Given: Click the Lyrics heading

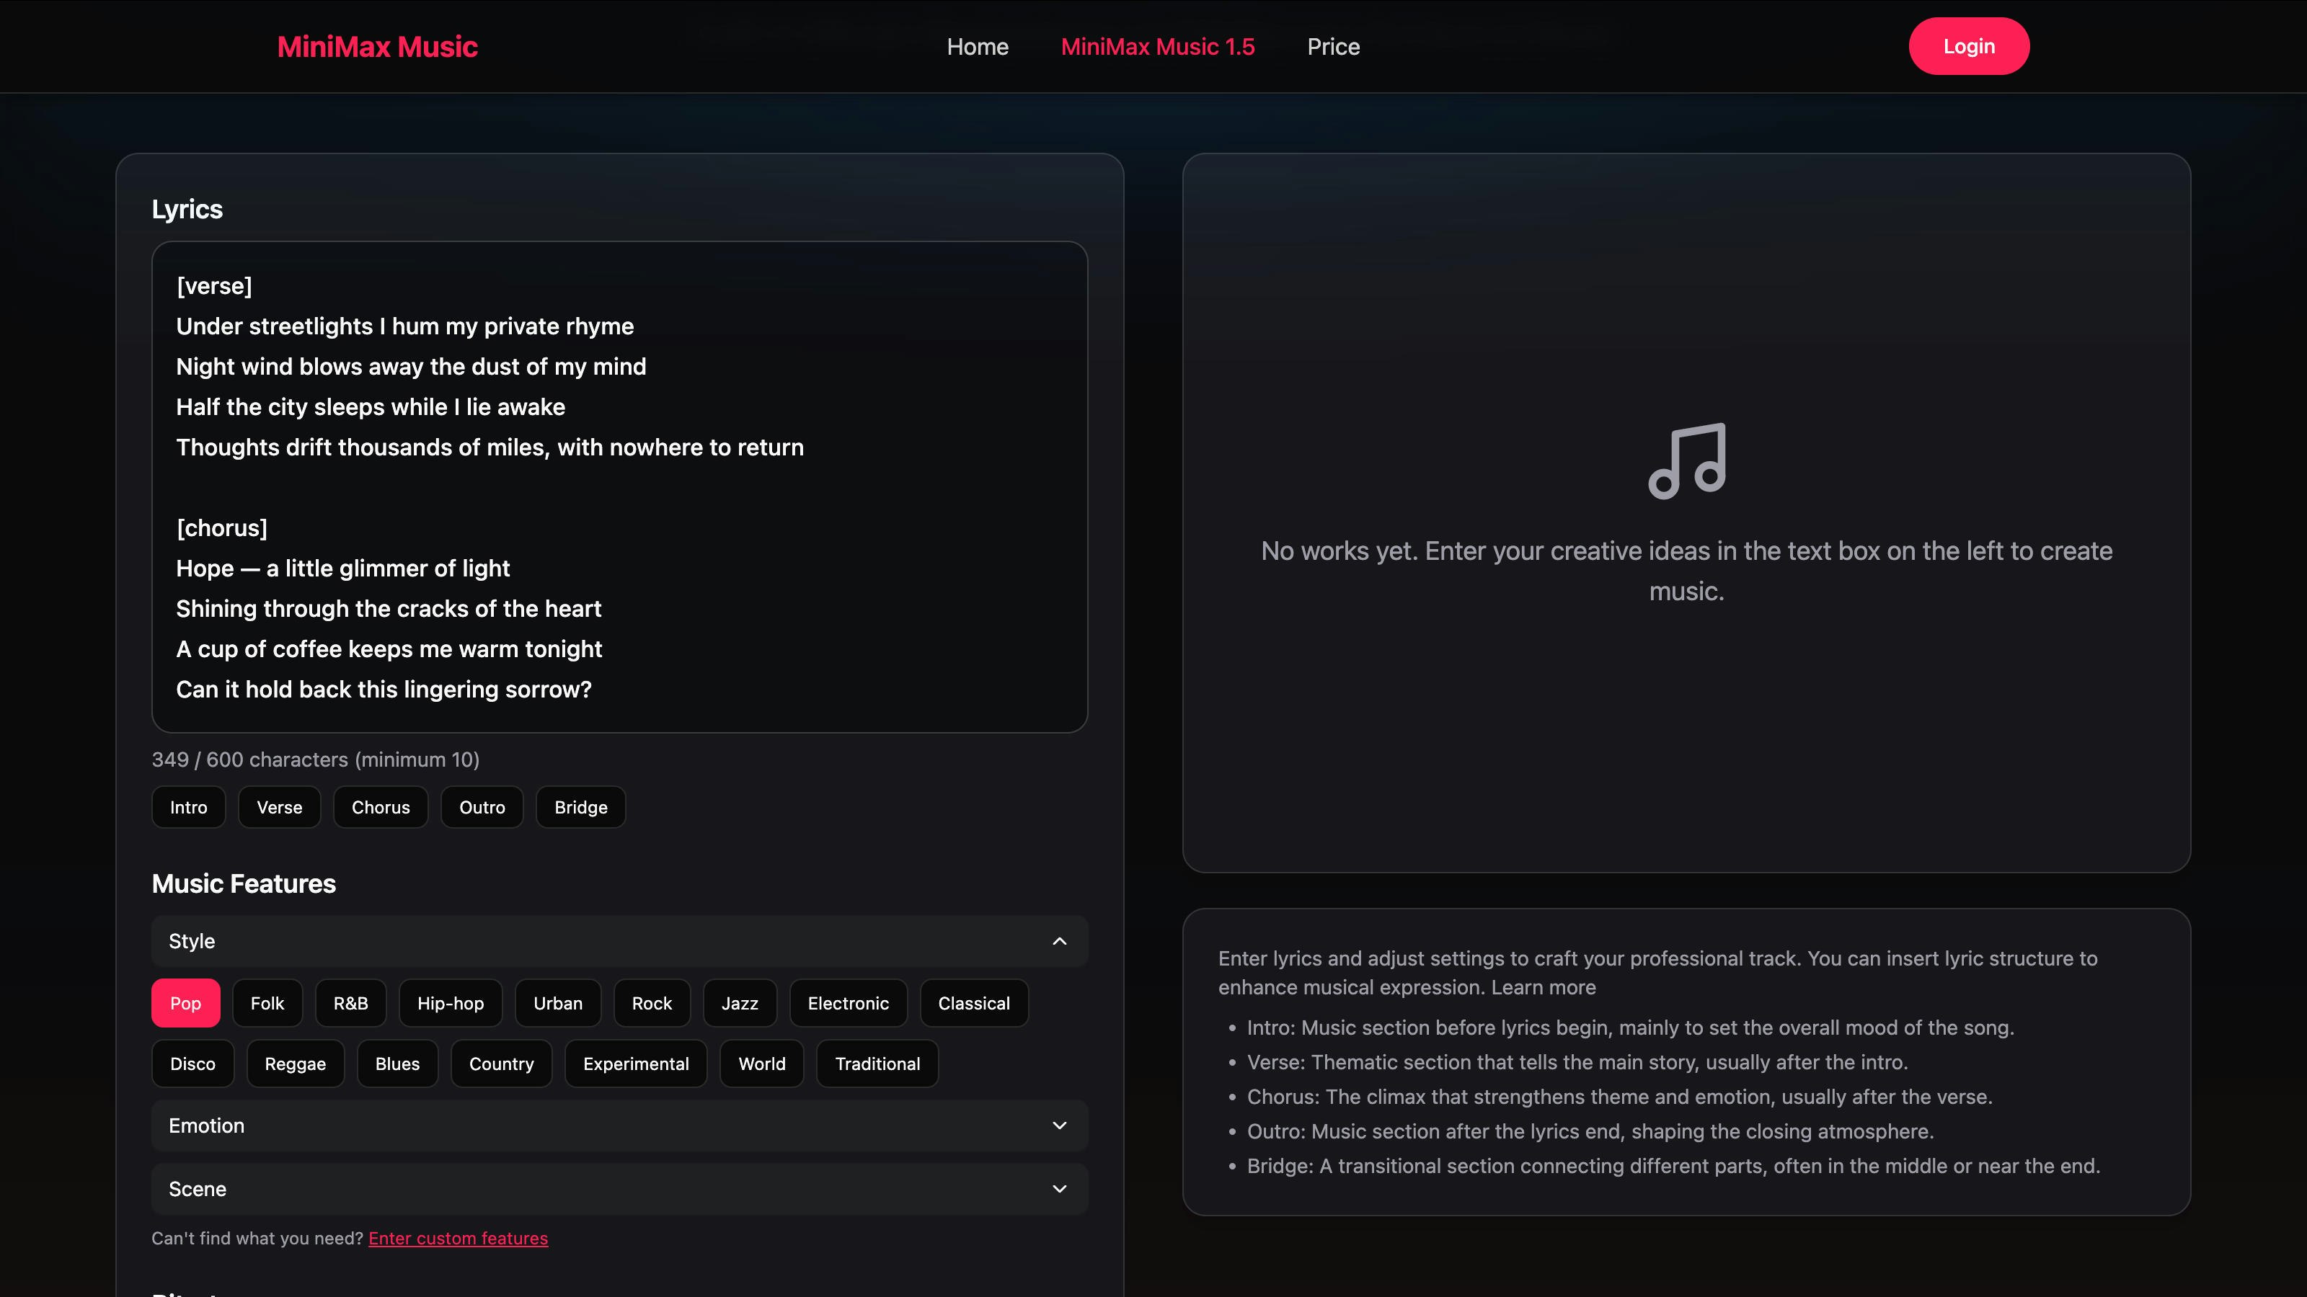Looking at the screenshot, I should pos(186,210).
